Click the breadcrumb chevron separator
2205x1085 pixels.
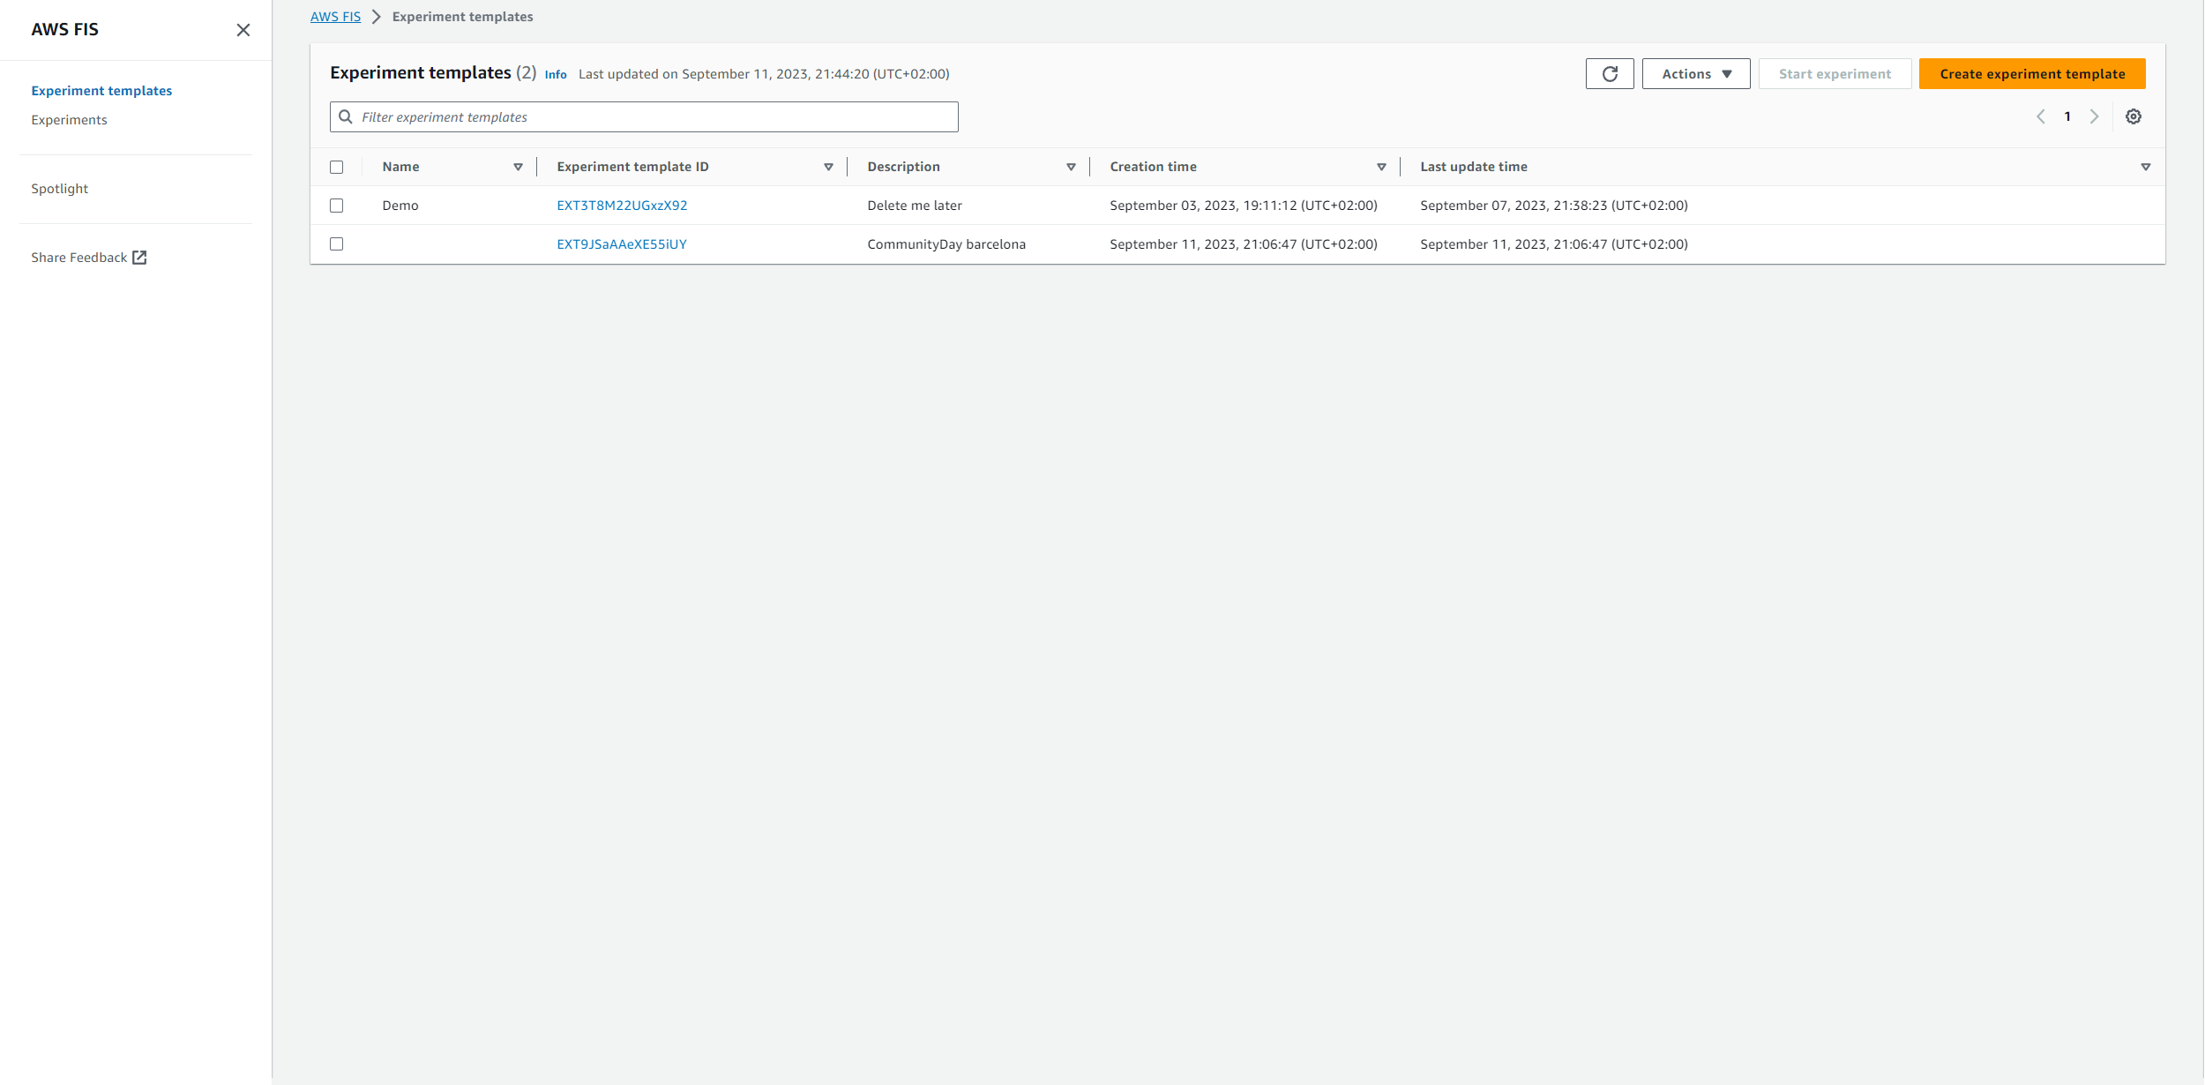[x=377, y=17]
